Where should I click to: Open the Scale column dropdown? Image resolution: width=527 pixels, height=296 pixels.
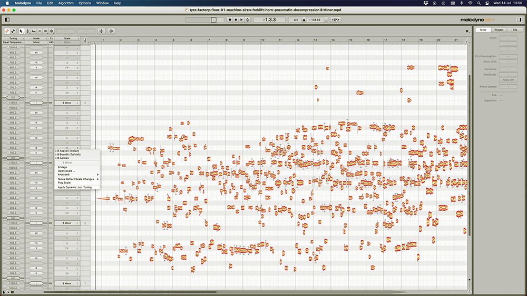[x=67, y=38]
